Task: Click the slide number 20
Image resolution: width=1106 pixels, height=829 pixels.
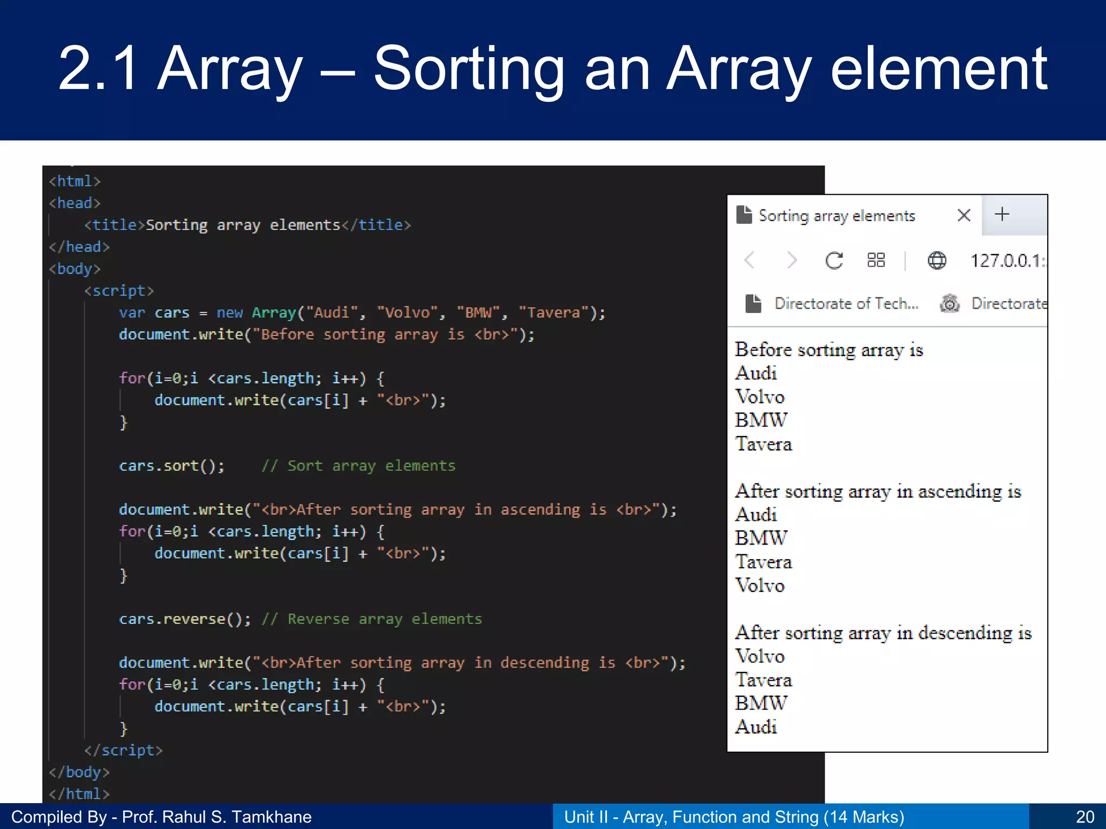Action: tap(1085, 817)
